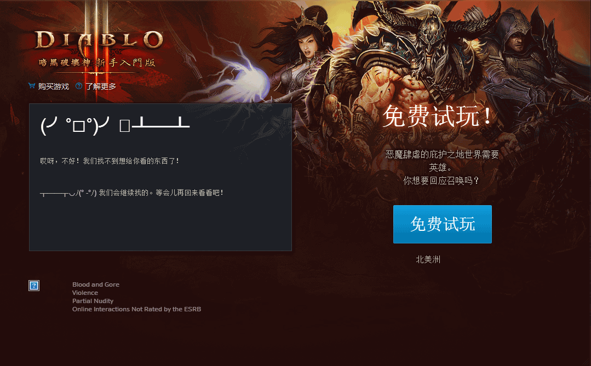Image resolution: width=591 pixels, height=366 pixels.
Task: Click the shopping cart icon
Action: pyautogui.click(x=32, y=86)
